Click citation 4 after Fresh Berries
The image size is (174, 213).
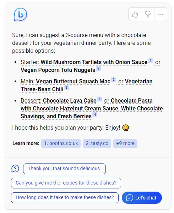tap(95, 115)
